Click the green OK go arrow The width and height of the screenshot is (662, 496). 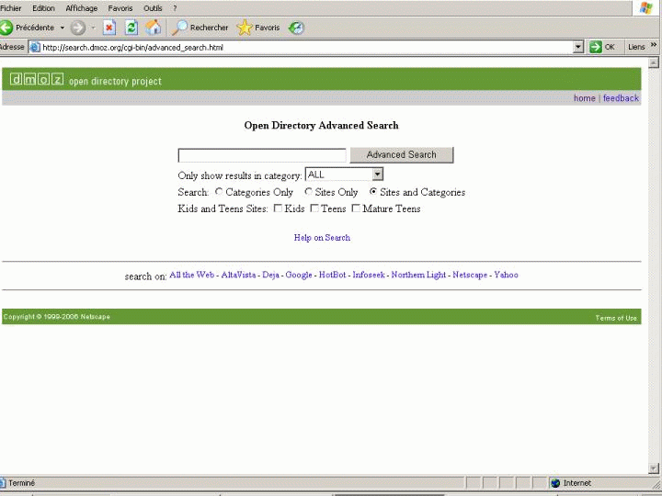click(595, 47)
